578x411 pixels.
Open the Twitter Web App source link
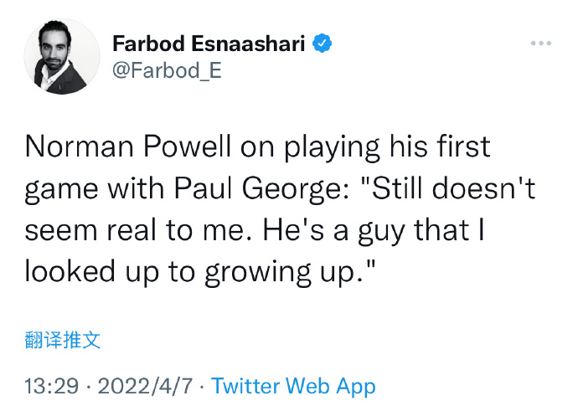coord(293,386)
